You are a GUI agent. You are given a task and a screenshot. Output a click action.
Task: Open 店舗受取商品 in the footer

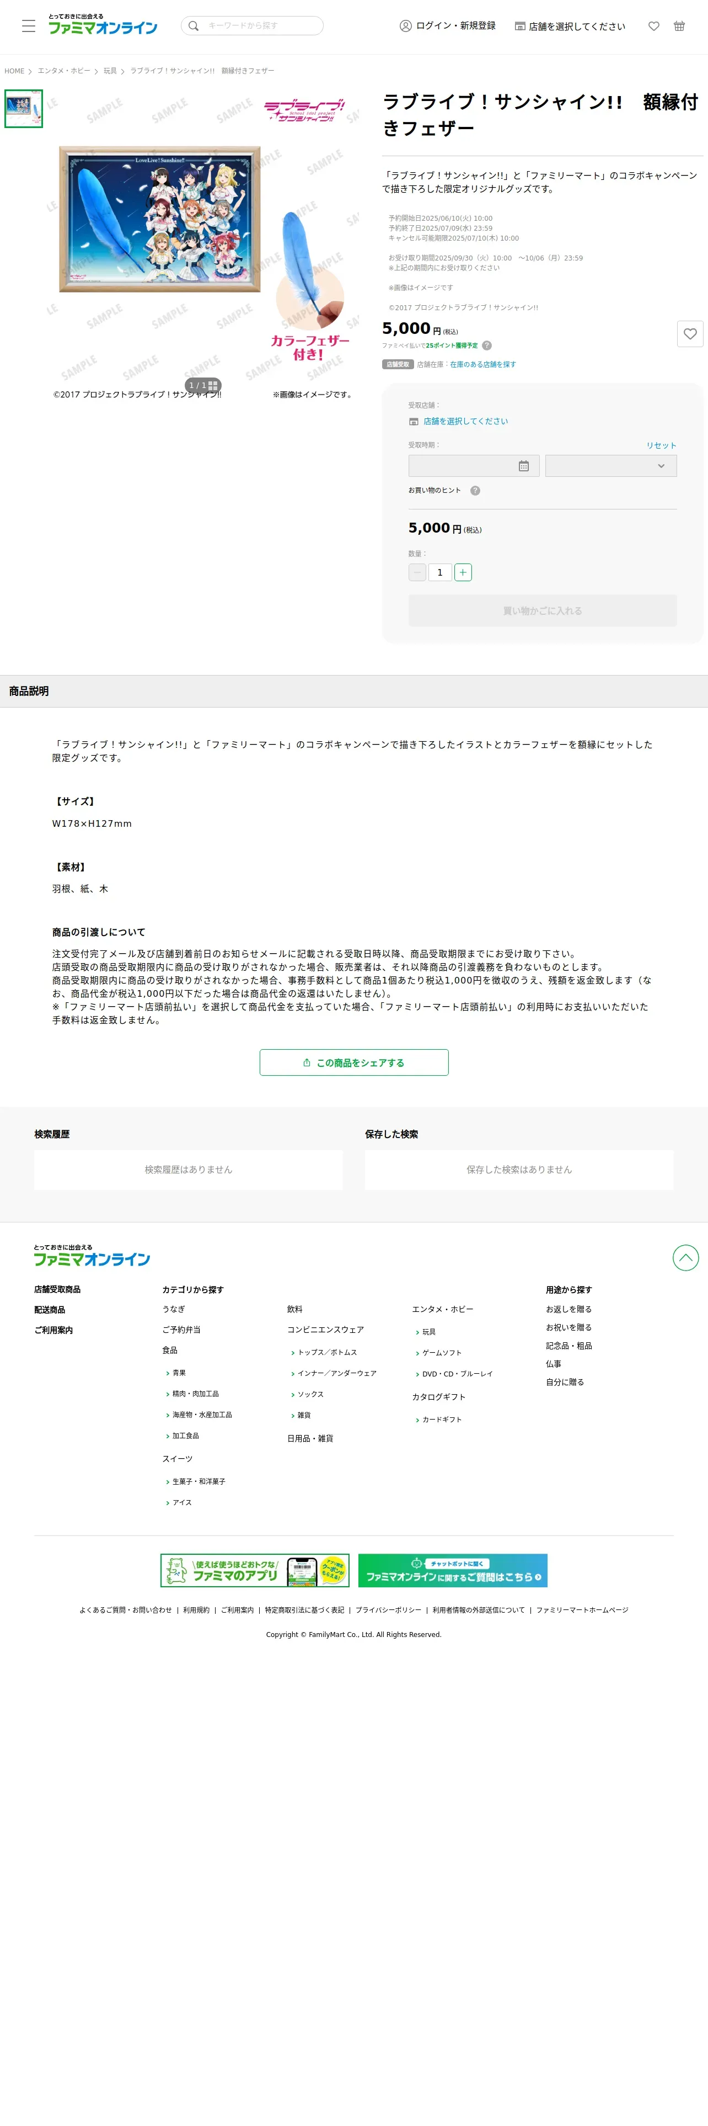[58, 1290]
